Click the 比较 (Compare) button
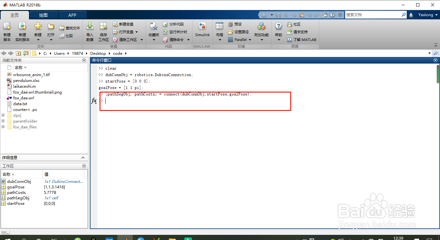This screenshot has height=240, width=440. tap(66, 36)
